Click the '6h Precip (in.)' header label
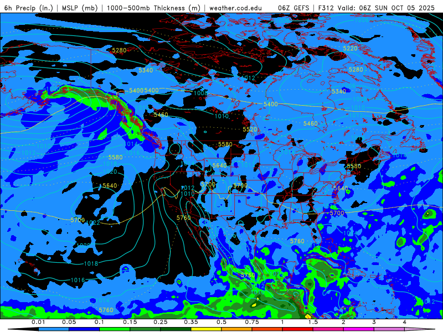The image size is (443, 332). [29, 8]
